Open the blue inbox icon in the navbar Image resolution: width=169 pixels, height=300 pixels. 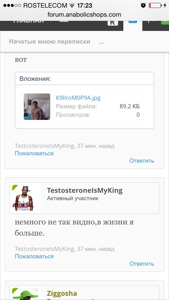(x=133, y=22)
